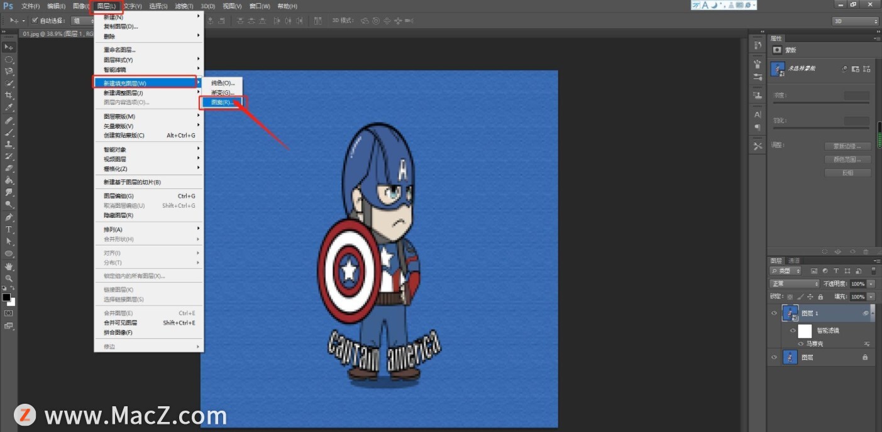Select the Brush tool
882x432 pixels.
(x=9, y=132)
